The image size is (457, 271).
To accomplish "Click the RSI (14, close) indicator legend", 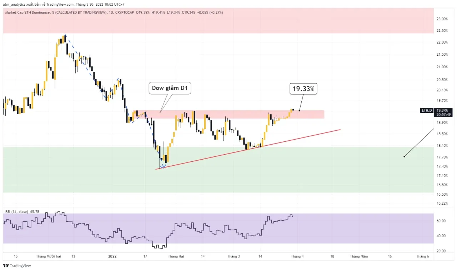I will (x=17, y=212).
